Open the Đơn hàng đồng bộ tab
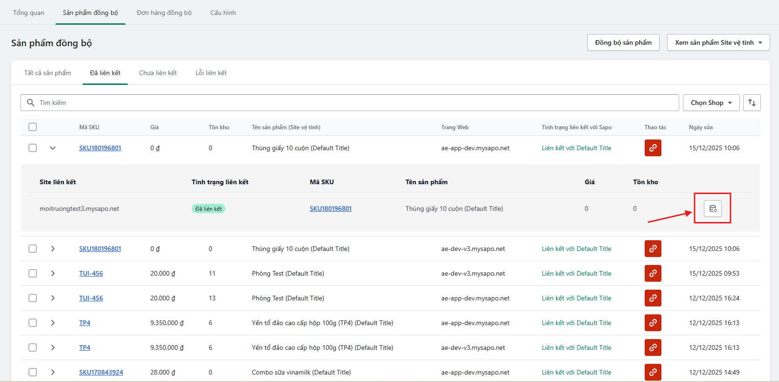 pyautogui.click(x=164, y=13)
